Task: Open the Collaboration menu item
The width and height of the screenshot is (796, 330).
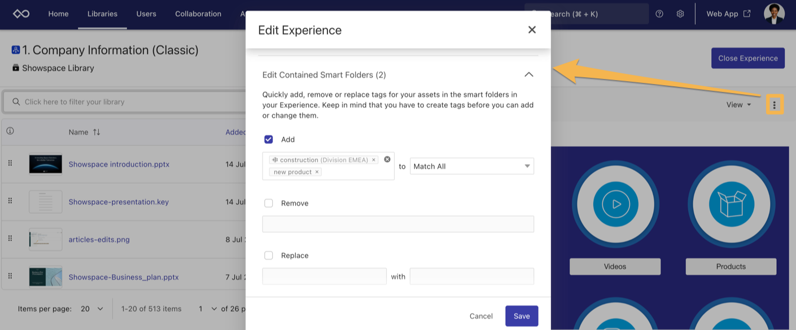Action: 198,14
